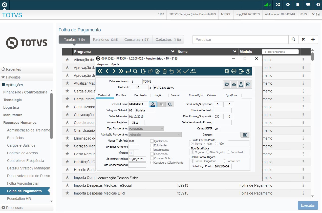Switch to the Salarial tab
The image size is (322, 213).
click(x=175, y=95)
